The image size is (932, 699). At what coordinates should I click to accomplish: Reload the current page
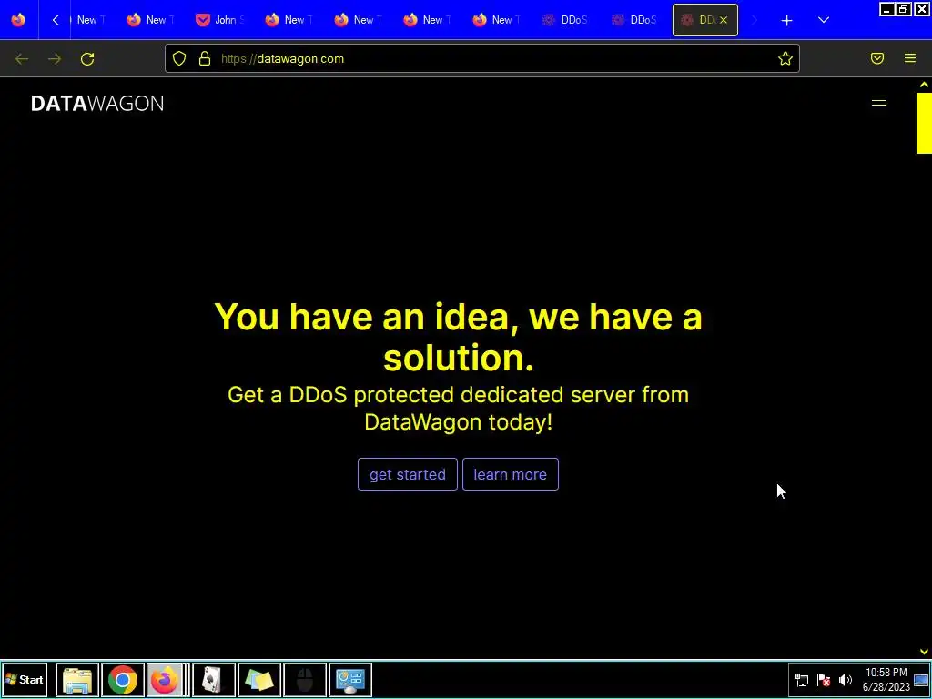pyautogui.click(x=87, y=59)
